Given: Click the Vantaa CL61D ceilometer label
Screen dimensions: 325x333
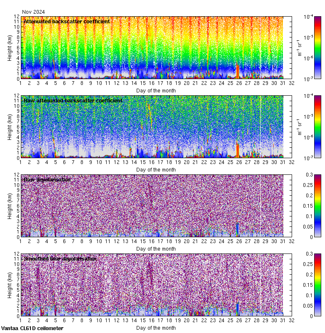Looking at the screenshot, I should pyautogui.click(x=32, y=328).
